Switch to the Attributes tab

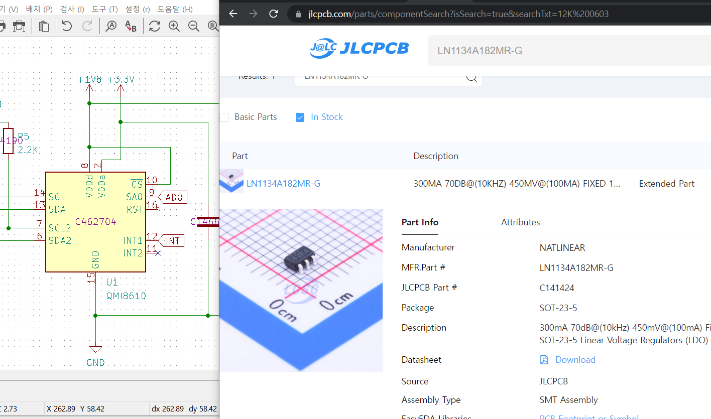point(520,222)
